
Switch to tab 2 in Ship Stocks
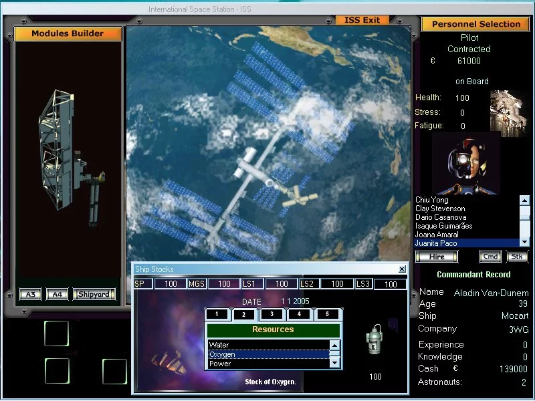pyautogui.click(x=243, y=314)
